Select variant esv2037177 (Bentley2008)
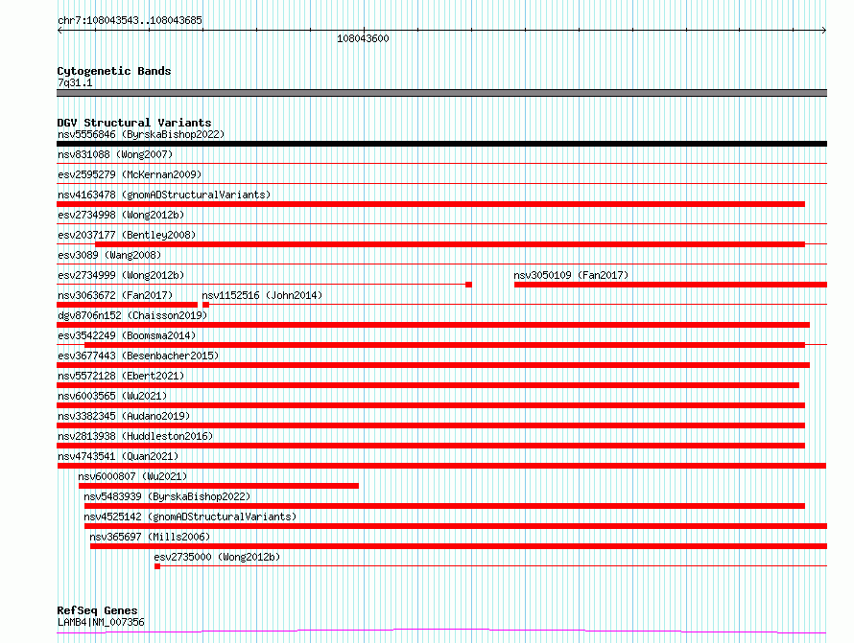Viewport: 854px width, 643px height. click(127, 235)
